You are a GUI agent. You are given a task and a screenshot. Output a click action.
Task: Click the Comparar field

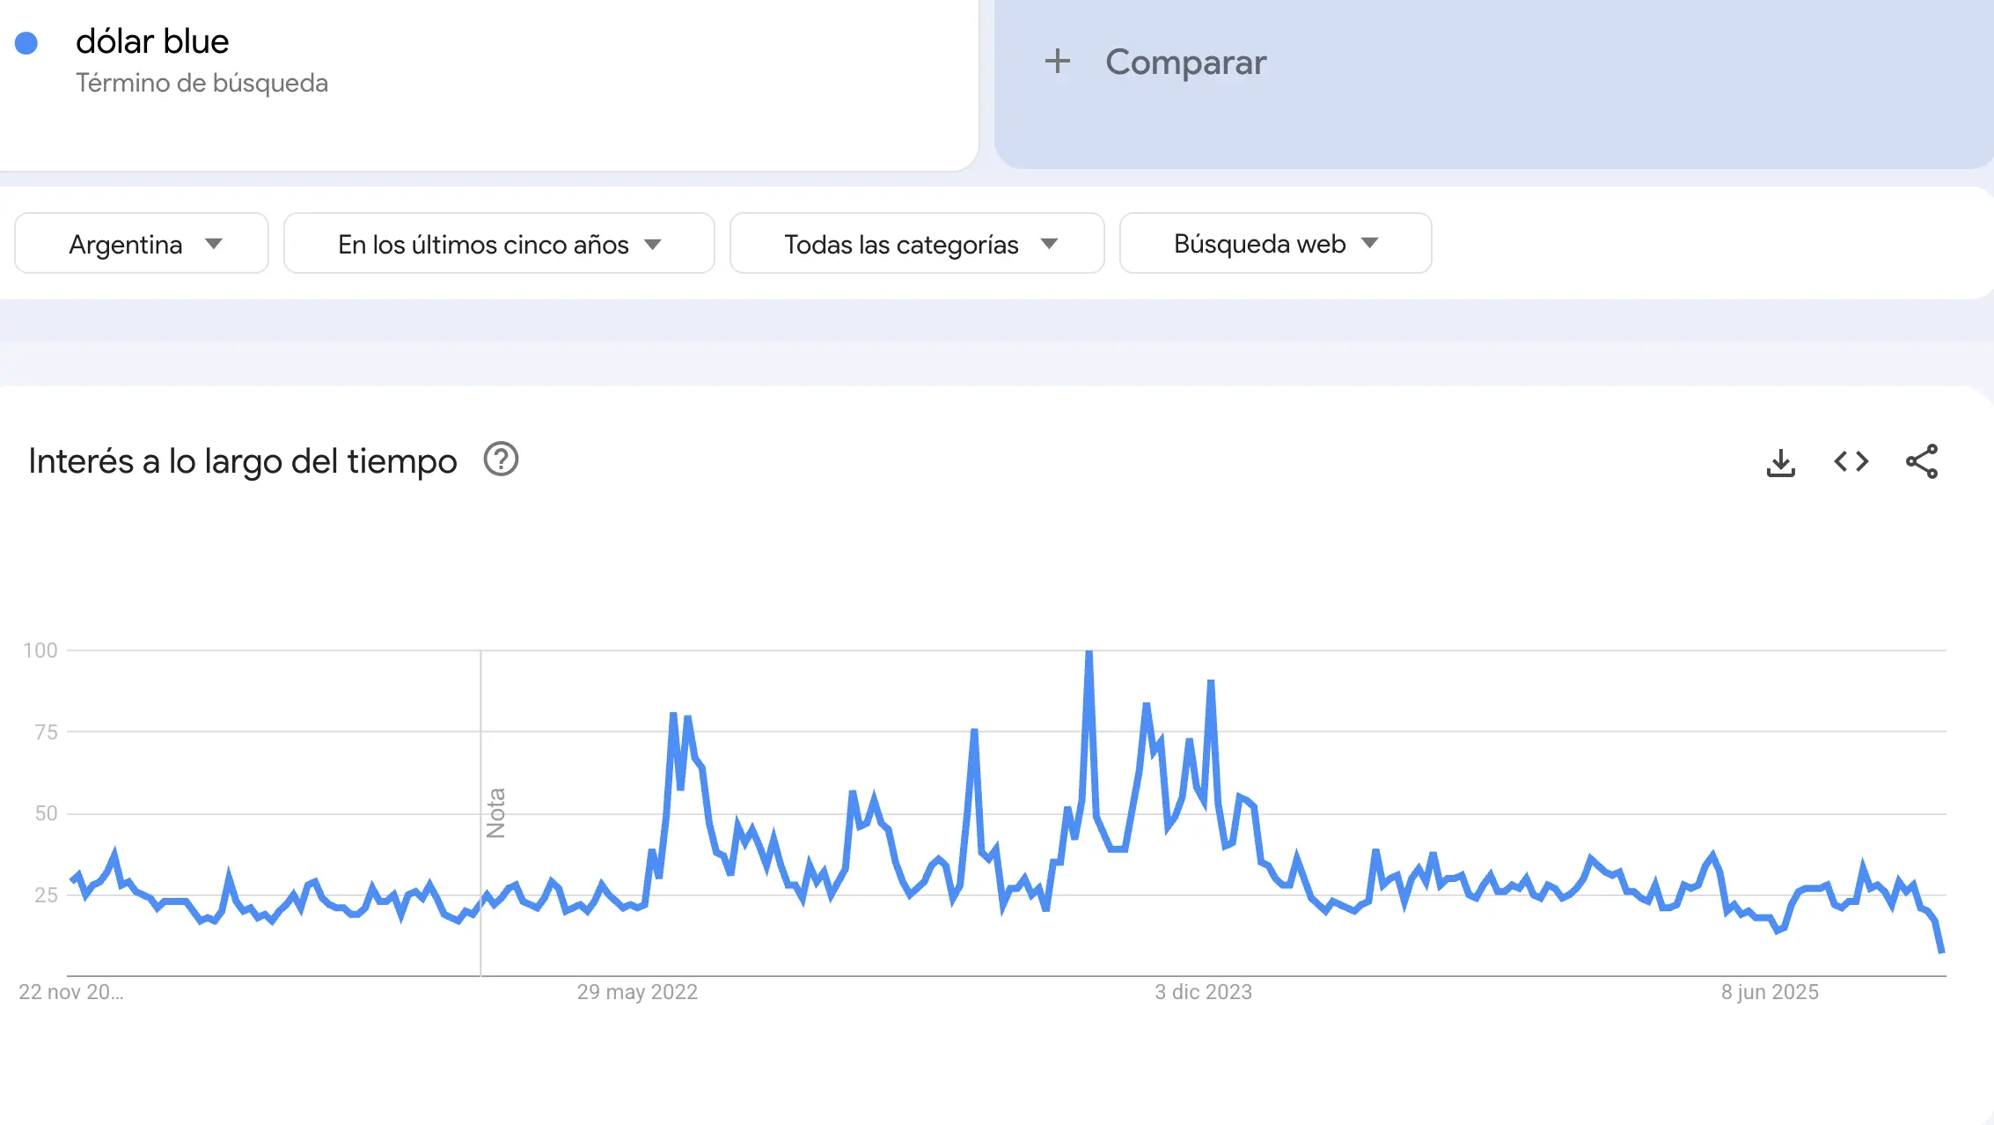tap(1186, 62)
